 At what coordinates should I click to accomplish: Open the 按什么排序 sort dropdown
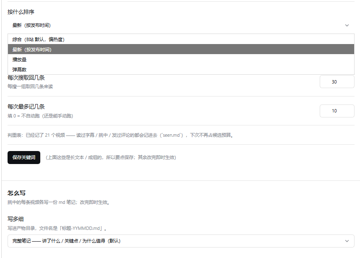click(181, 25)
